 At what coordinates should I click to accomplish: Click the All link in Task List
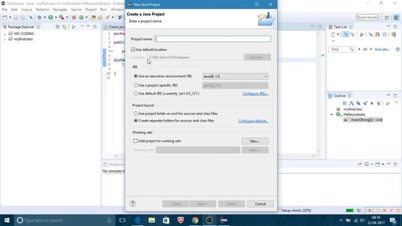tap(365, 49)
